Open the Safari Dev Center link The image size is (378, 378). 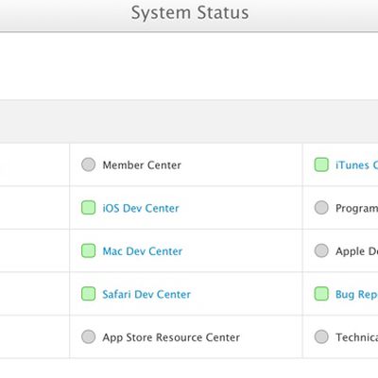point(146,294)
